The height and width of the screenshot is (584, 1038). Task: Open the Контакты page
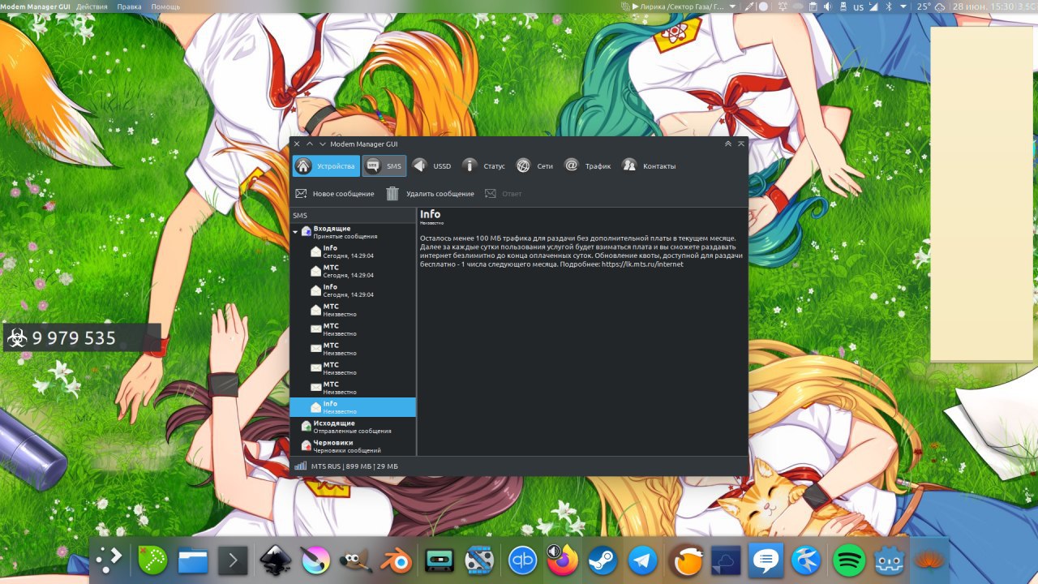648,166
